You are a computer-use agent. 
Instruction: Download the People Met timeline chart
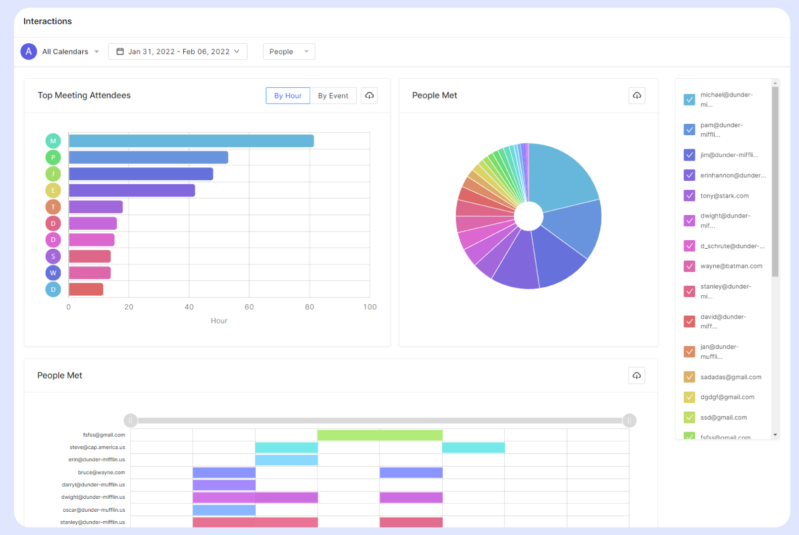pos(637,375)
